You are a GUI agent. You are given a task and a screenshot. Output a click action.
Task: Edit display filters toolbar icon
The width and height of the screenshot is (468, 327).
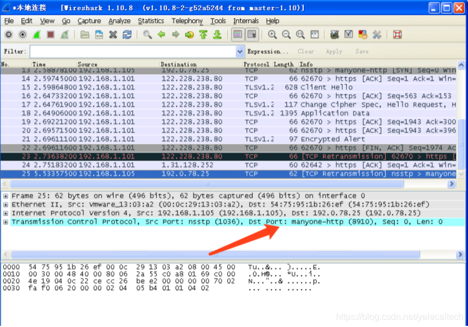(x=348, y=34)
